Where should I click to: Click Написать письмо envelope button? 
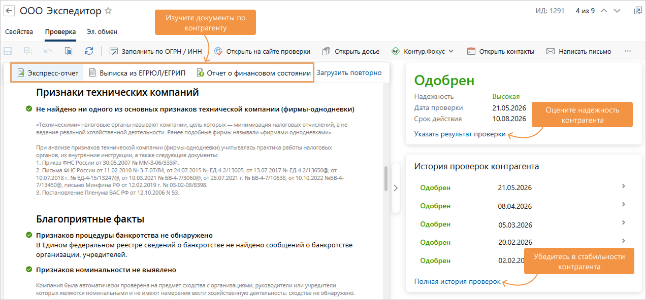tap(579, 51)
